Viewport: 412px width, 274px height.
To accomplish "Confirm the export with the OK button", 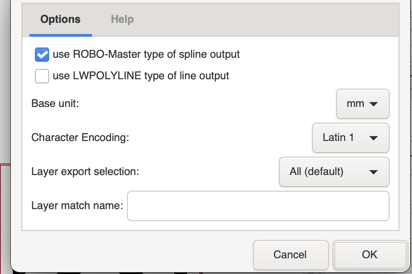I will pyautogui.click(x=370, y=255).
